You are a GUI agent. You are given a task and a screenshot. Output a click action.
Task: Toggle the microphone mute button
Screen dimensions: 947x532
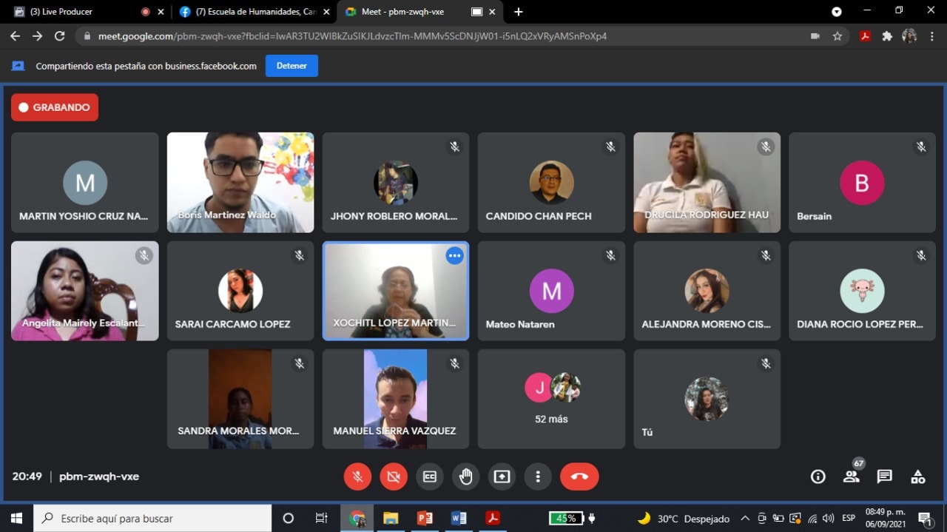click(357, 477)
